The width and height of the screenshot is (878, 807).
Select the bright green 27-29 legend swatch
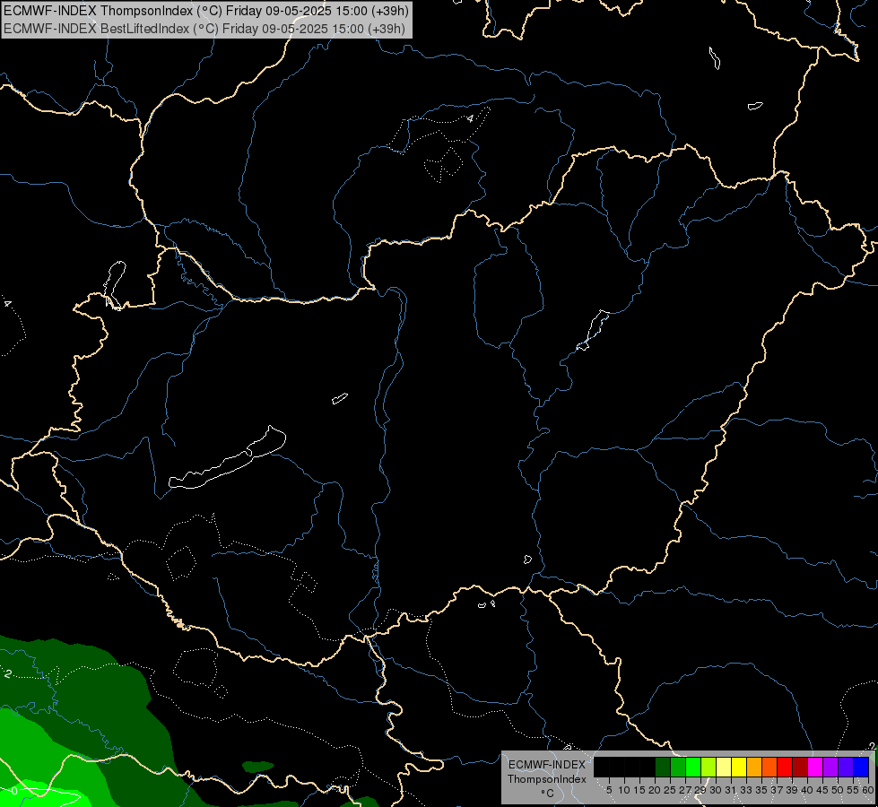click(x=693, y=767)
